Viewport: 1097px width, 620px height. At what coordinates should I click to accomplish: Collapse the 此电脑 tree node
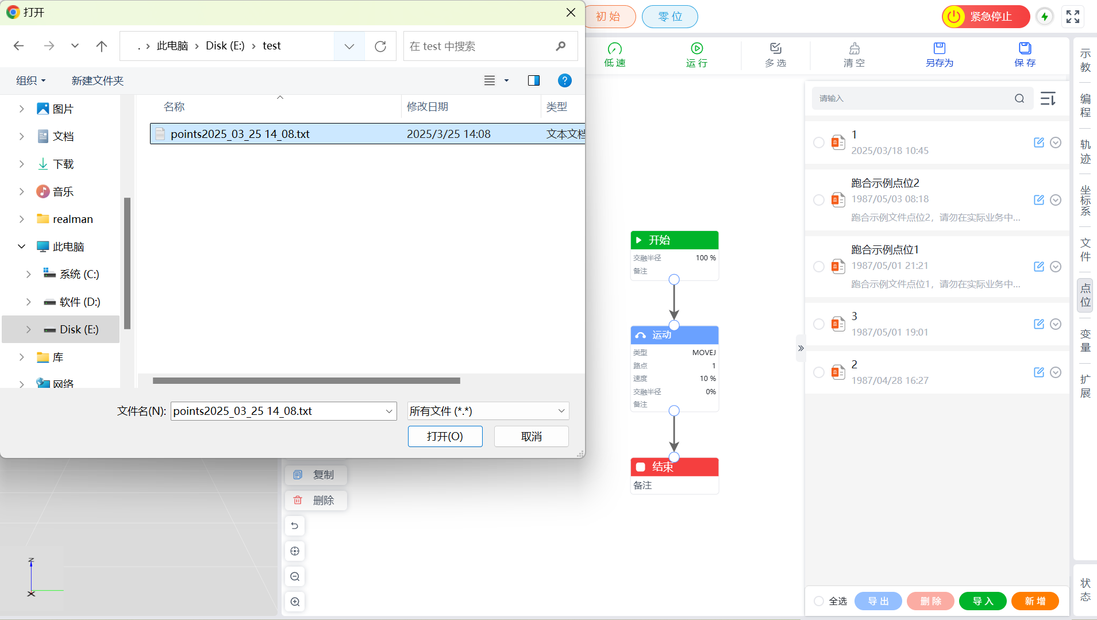tap(22, 247)
